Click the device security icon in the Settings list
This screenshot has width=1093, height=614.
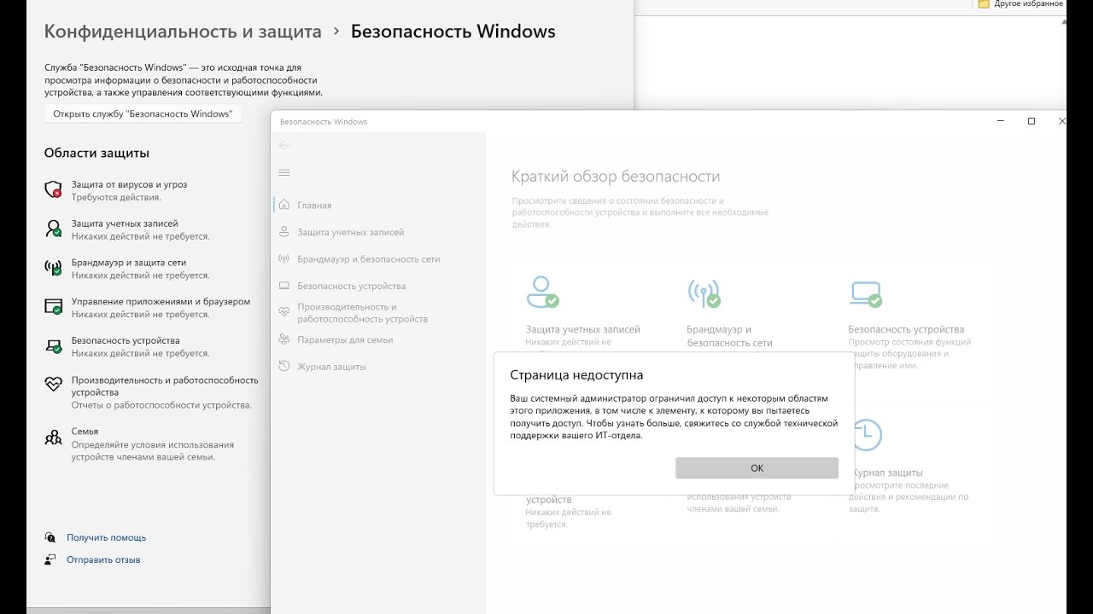[53, 346]
